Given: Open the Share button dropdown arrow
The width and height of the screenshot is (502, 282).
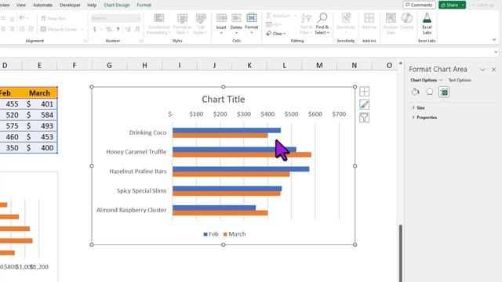Looking at the screenshot, I should 463,5.
